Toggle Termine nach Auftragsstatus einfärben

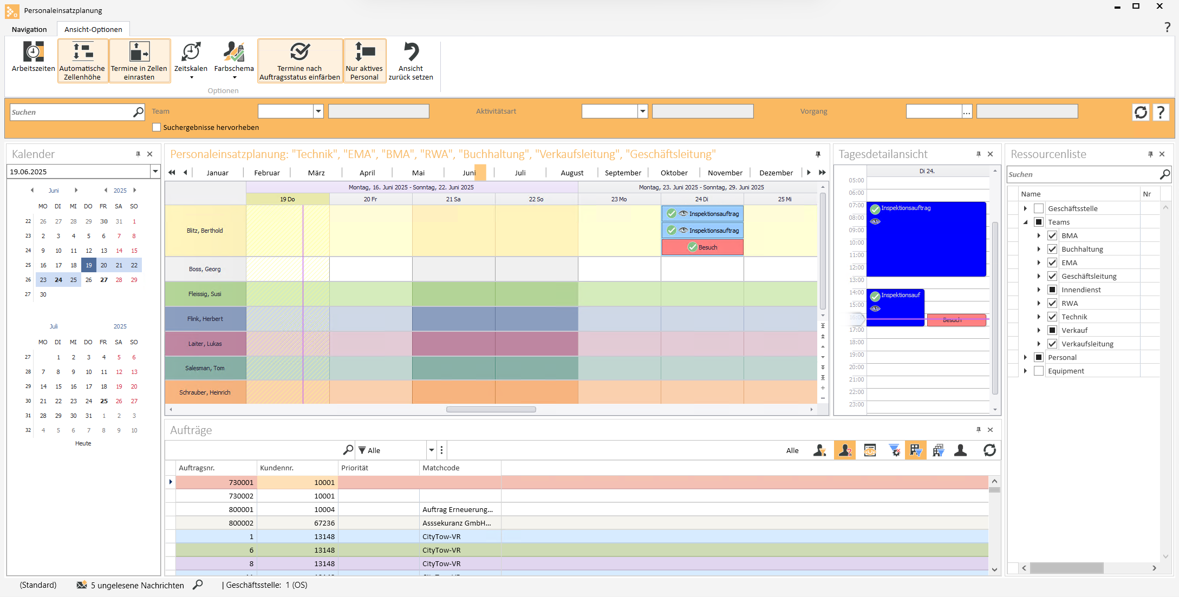click(299, 60)
